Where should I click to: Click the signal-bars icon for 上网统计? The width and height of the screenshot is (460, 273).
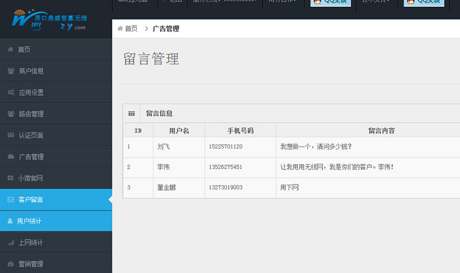coord(11,242)
